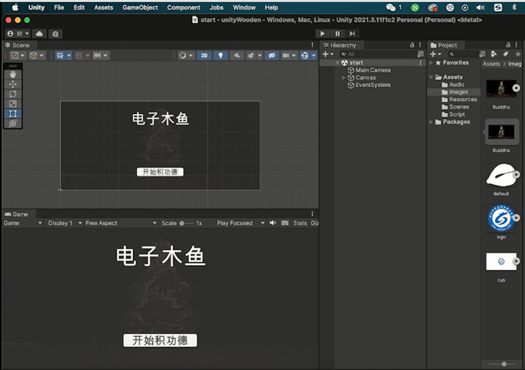Screen dimensions: 525x370
Task: Select the Rect tool
Action: tap(13, 113)
